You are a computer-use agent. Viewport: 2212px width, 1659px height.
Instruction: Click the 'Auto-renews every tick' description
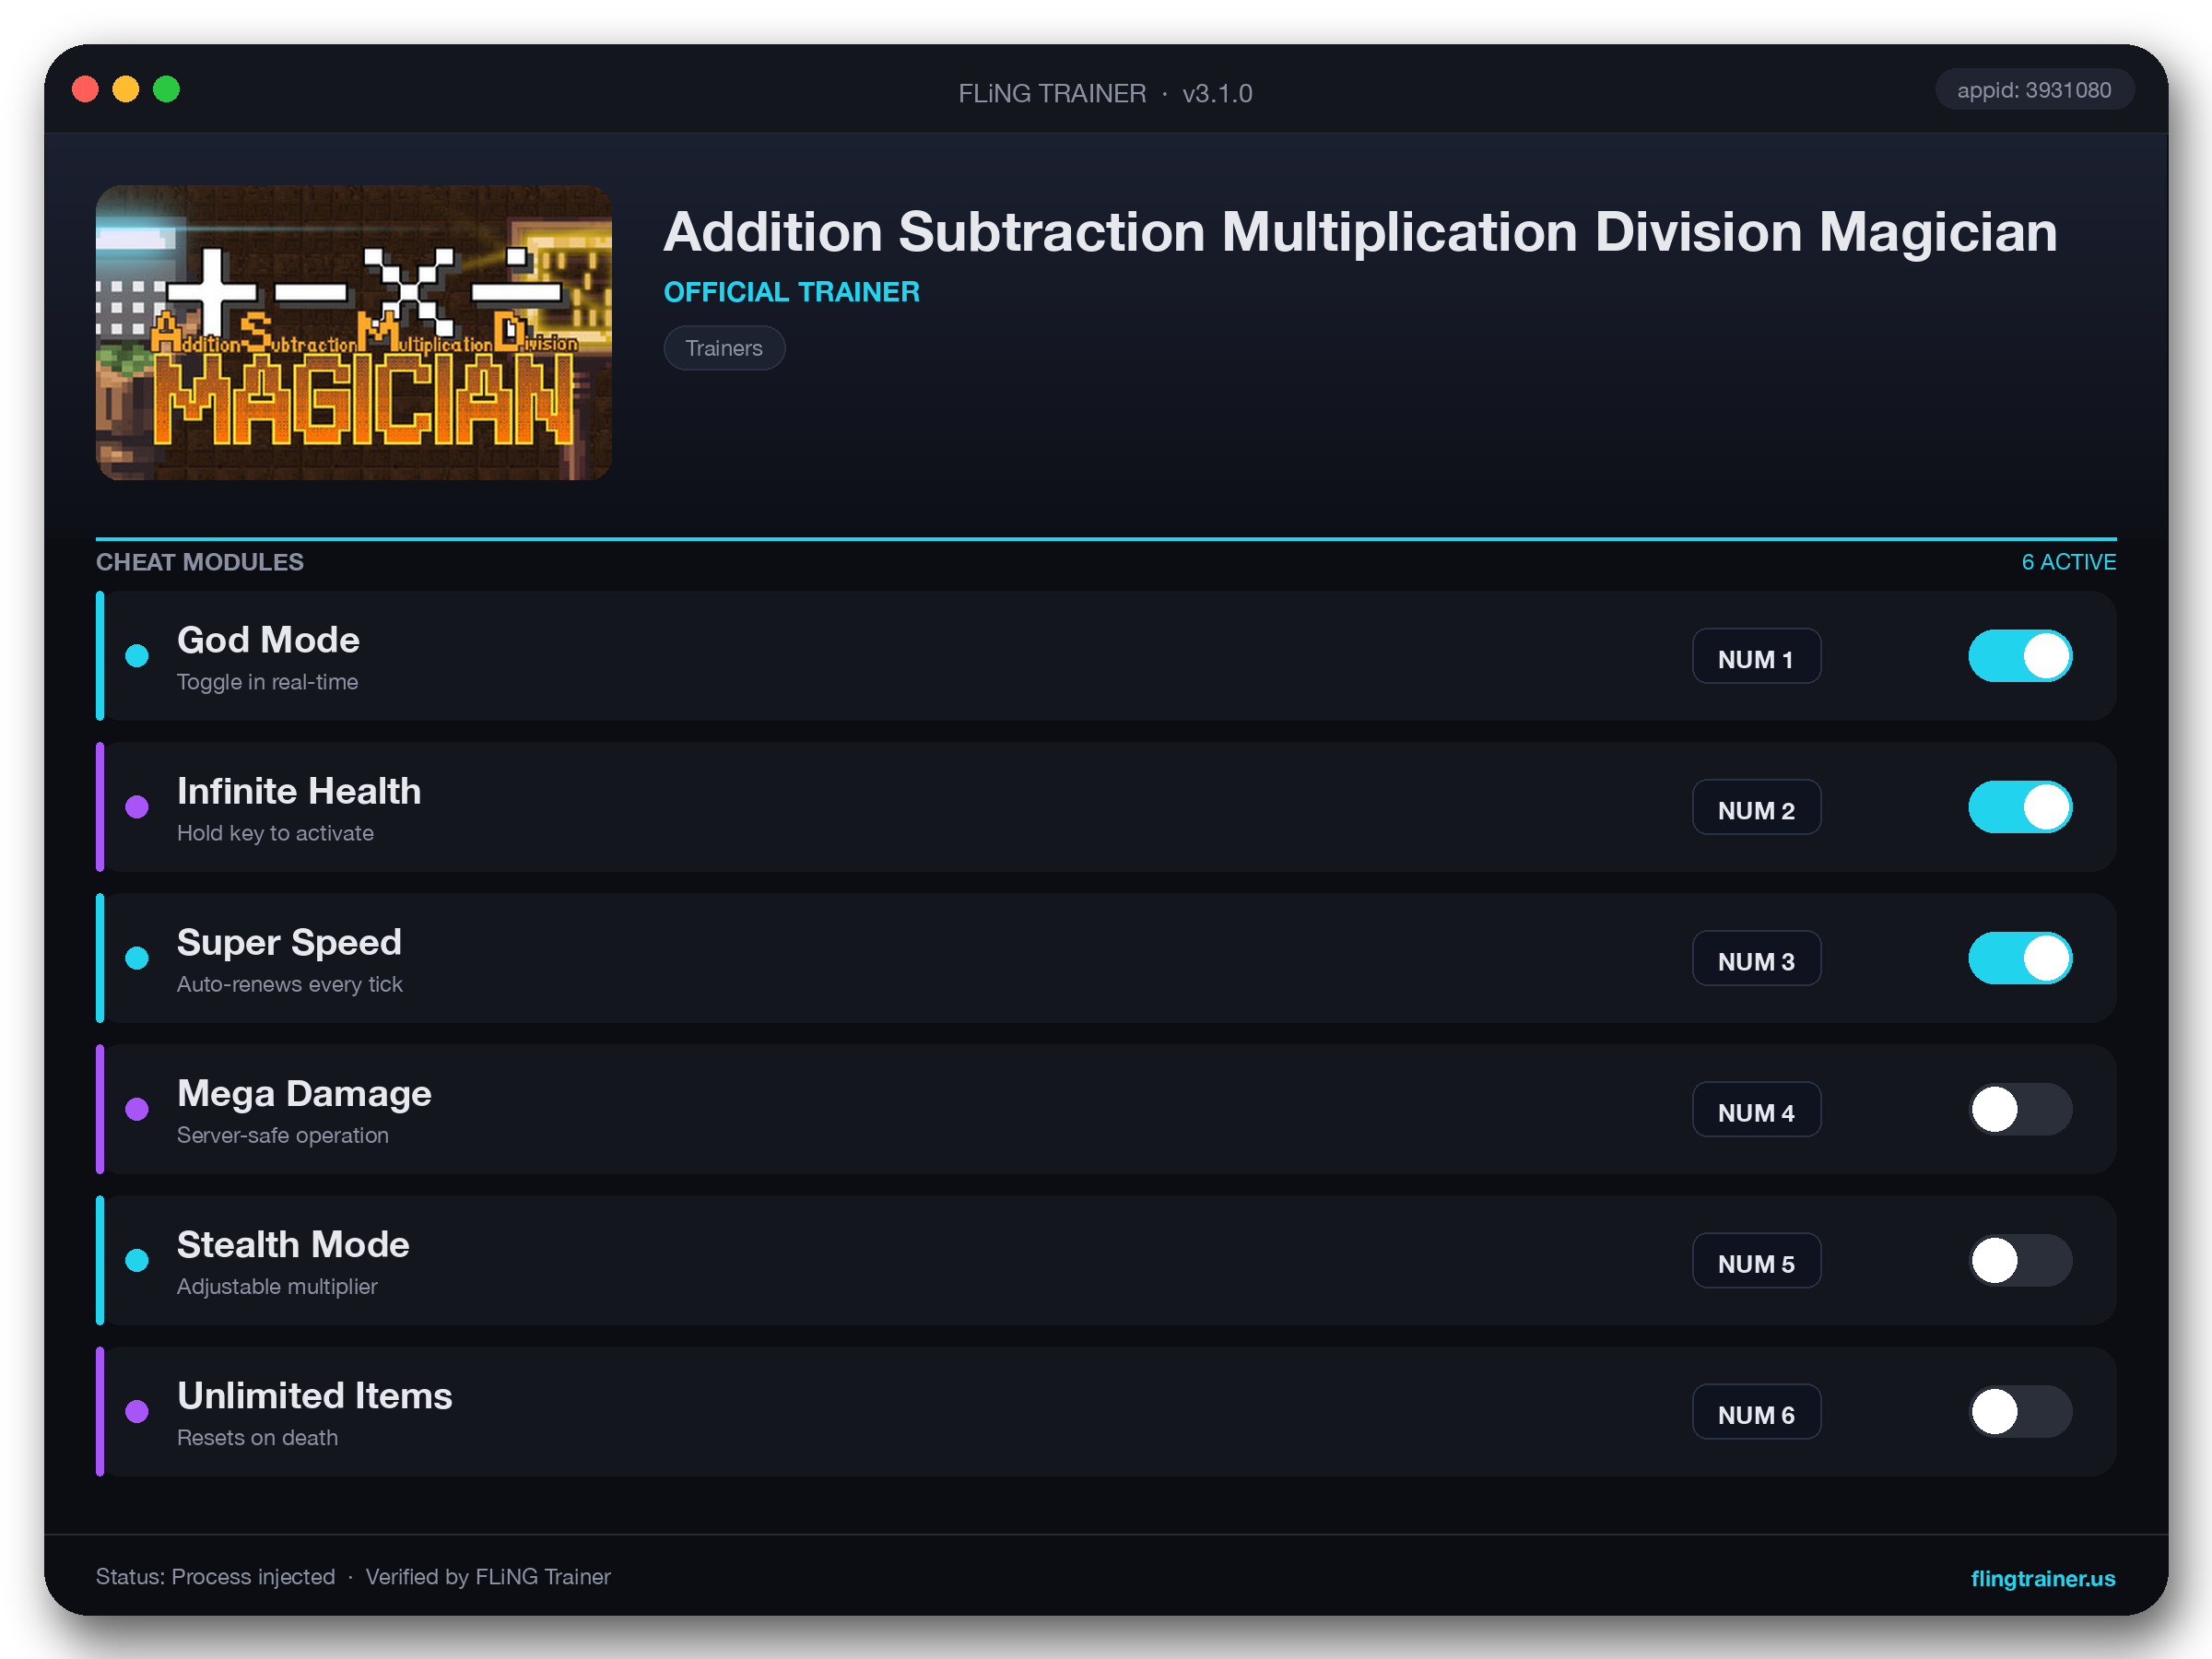click(290, 984)
